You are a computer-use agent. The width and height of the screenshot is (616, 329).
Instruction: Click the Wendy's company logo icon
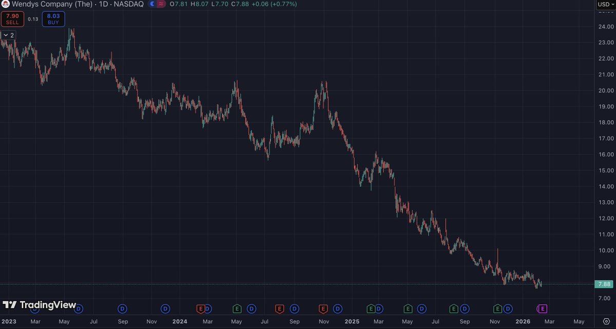tap(5, 4)
